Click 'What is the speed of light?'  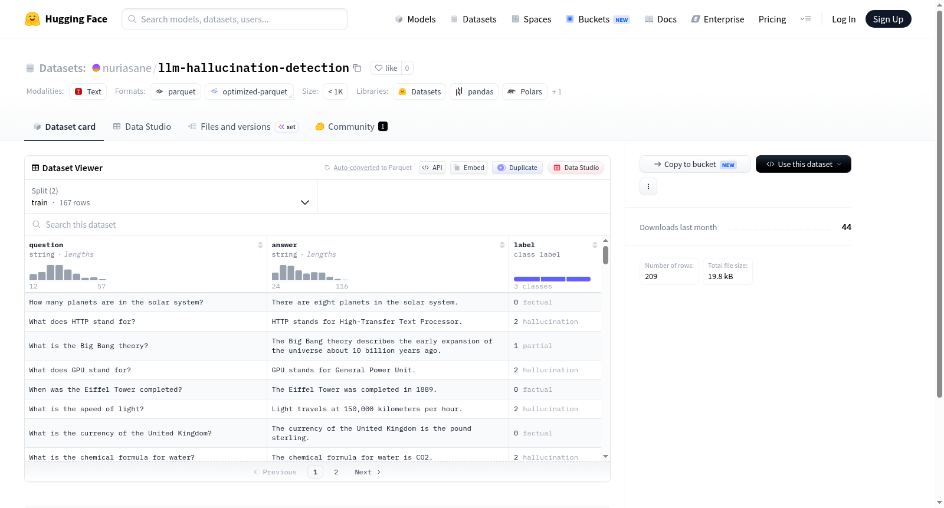(87, 409)
